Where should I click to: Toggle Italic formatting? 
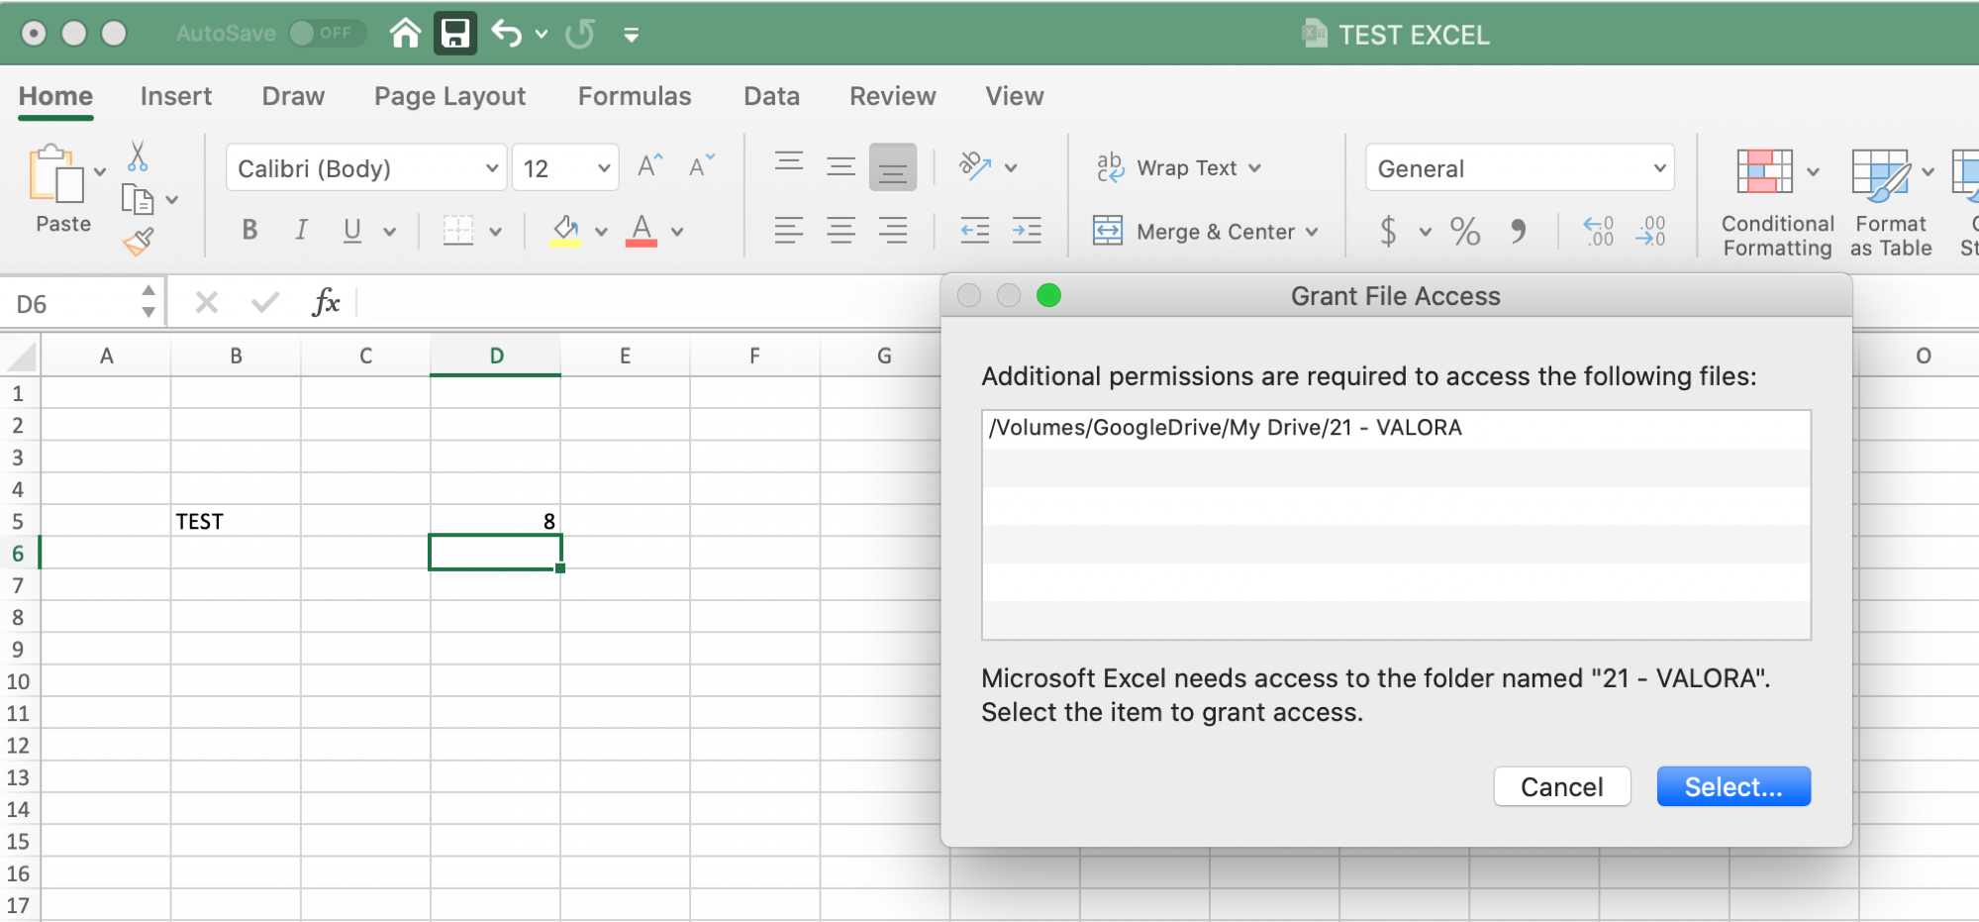click(x=301, y=231)
